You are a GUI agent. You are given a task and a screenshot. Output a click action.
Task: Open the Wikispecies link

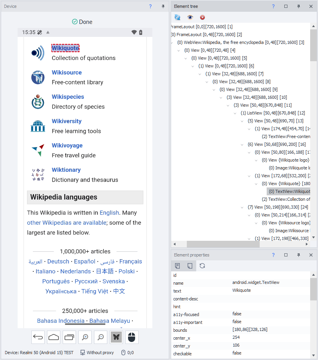coord(68,97)
